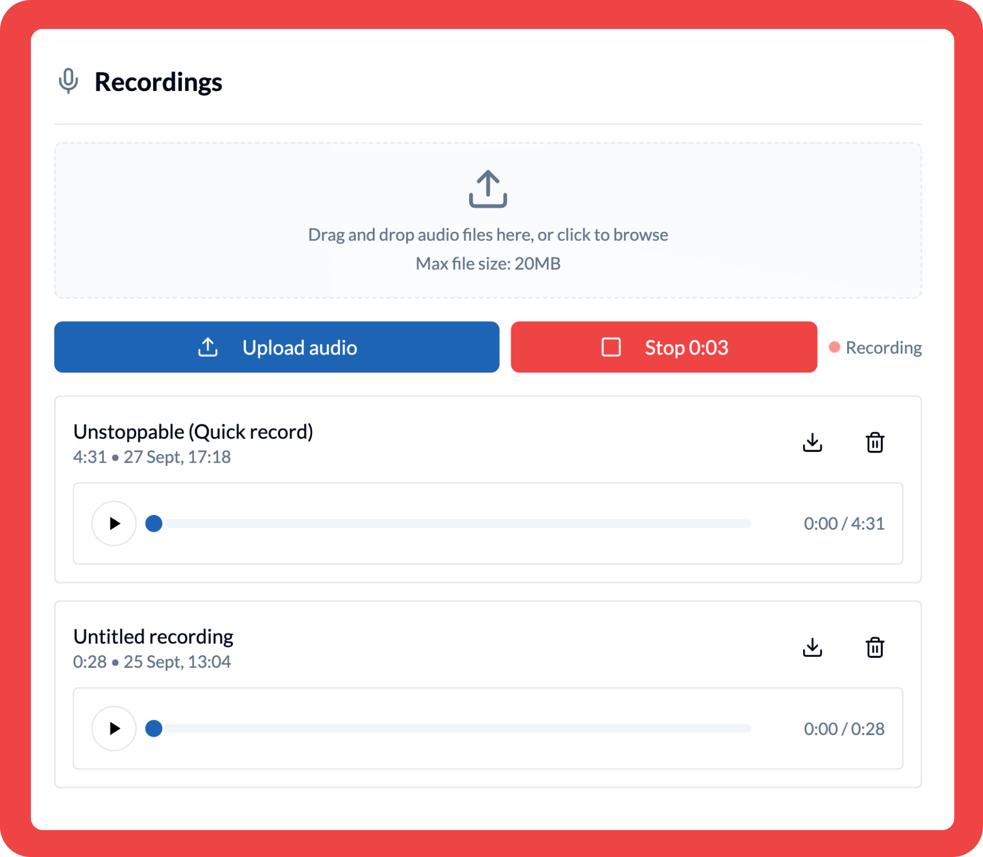Play the Unstoppable (Quick record) recording
Image resolution: width=983 pixels, height=857 pixels.
coord(114,523)
